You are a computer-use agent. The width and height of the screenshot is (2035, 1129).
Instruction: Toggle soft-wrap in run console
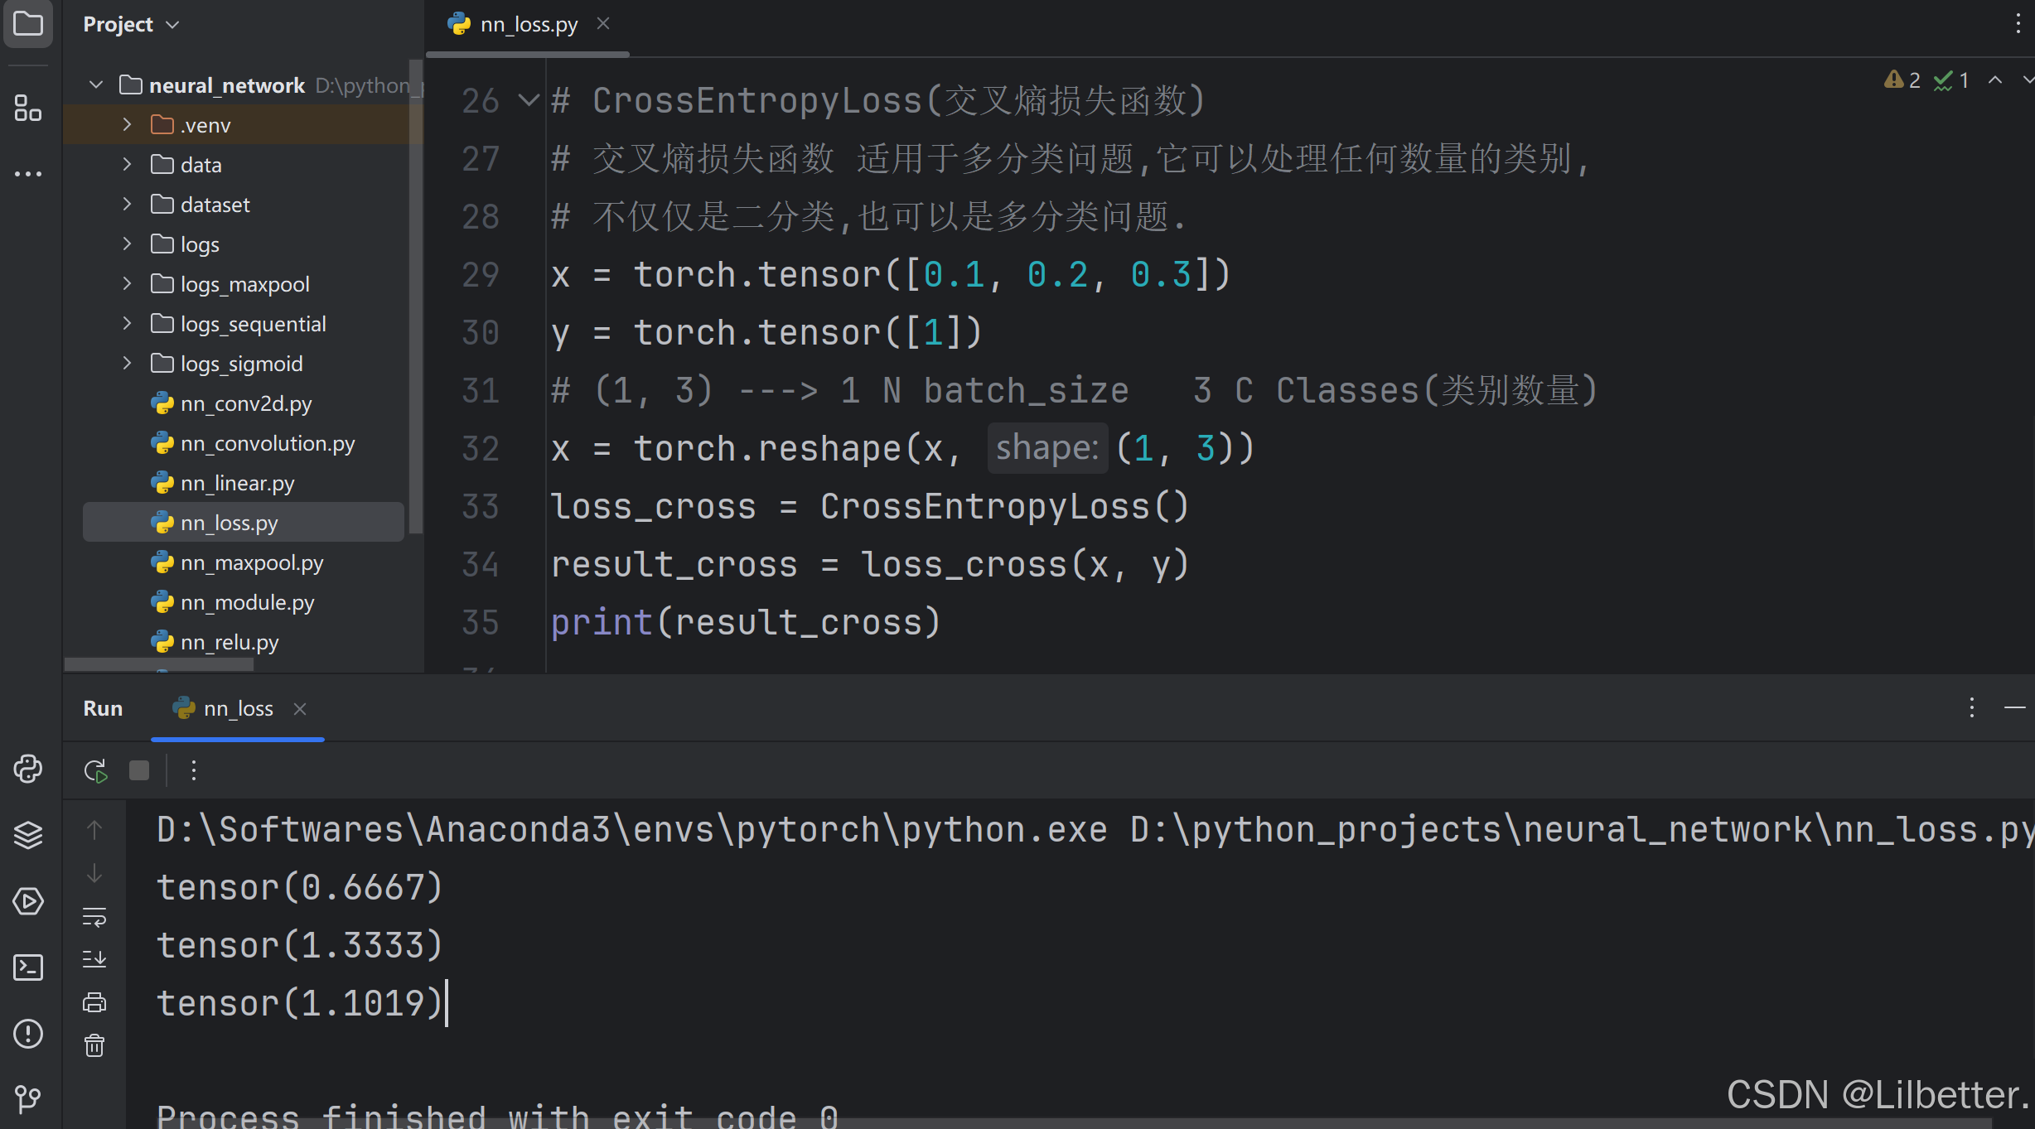tap(94, 917)
